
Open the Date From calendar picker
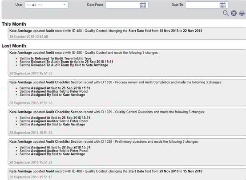pyautogui.click(x=143, y=5)
